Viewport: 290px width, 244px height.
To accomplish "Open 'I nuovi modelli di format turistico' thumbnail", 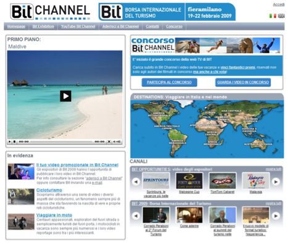I will point(255,215).
